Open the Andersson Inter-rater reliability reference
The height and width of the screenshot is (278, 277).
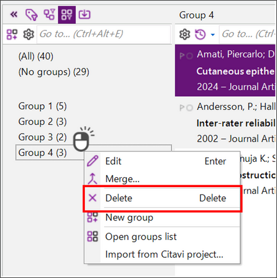pyautogui.click(x=225, y=123)
